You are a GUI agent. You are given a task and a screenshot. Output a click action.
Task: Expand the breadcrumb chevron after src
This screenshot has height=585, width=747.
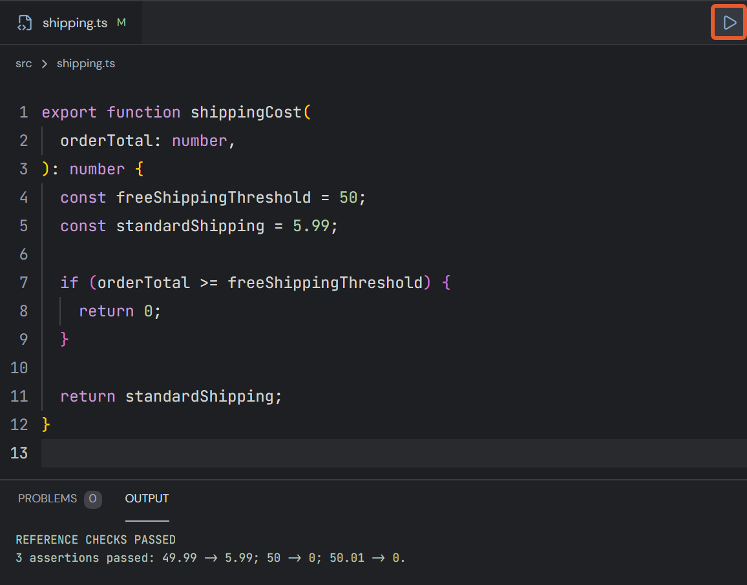click(45, 64)
